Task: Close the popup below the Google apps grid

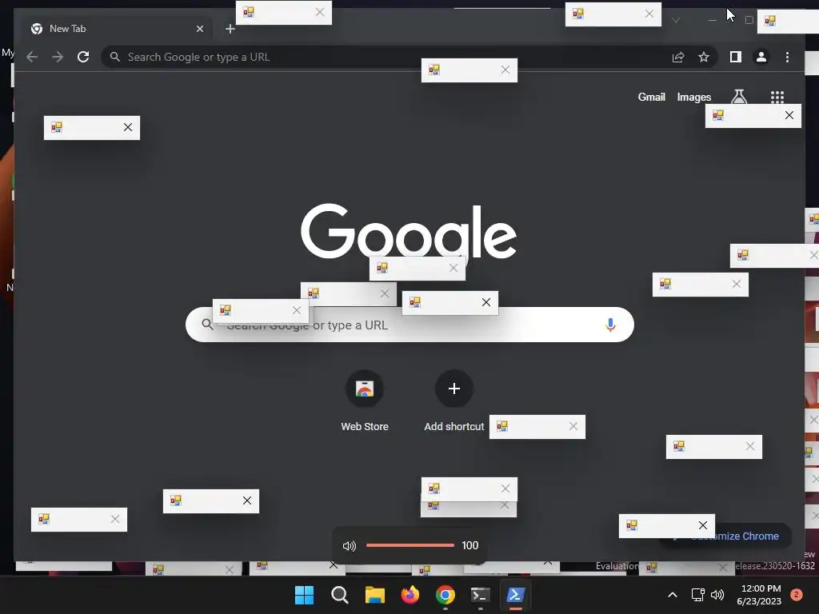Action: (789, 115)
